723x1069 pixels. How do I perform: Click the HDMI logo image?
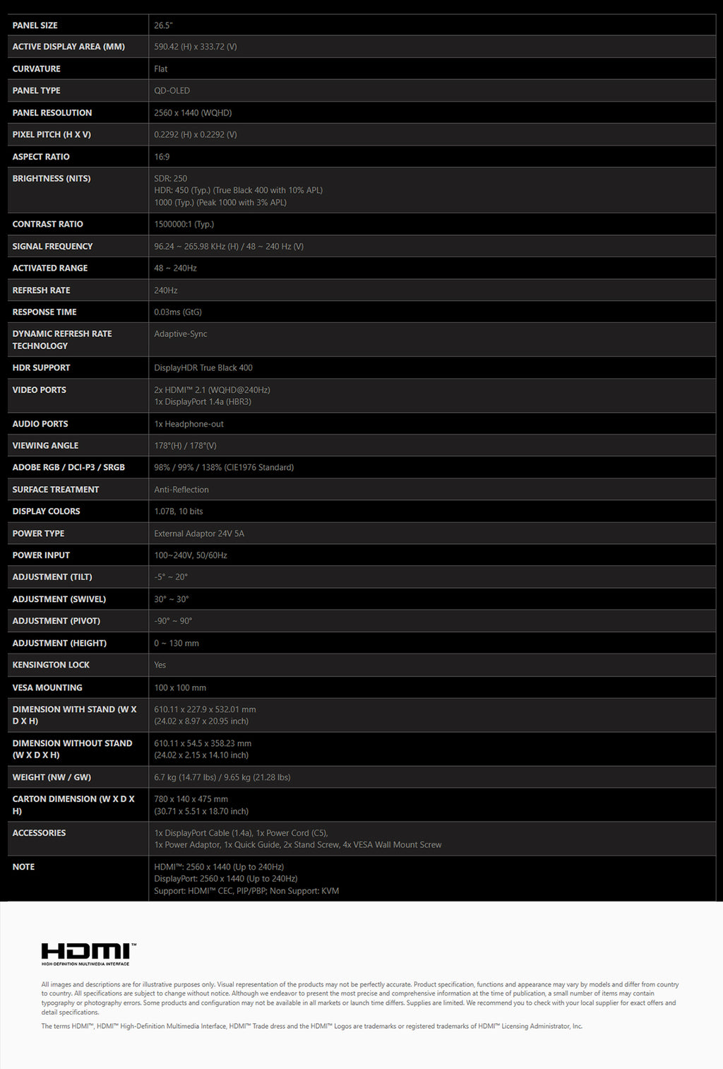click(88, 953)
